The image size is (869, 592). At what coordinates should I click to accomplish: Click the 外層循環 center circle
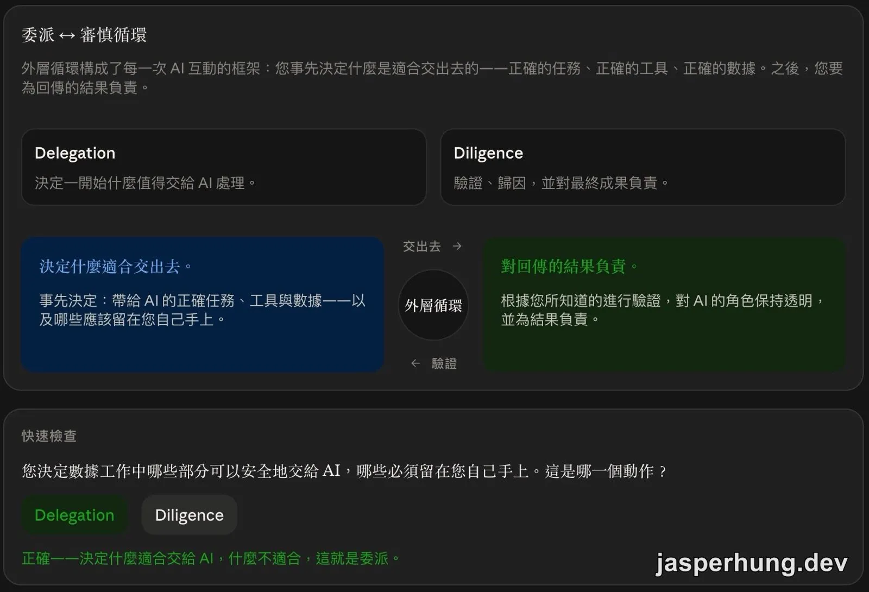click(x=433, y=305)
